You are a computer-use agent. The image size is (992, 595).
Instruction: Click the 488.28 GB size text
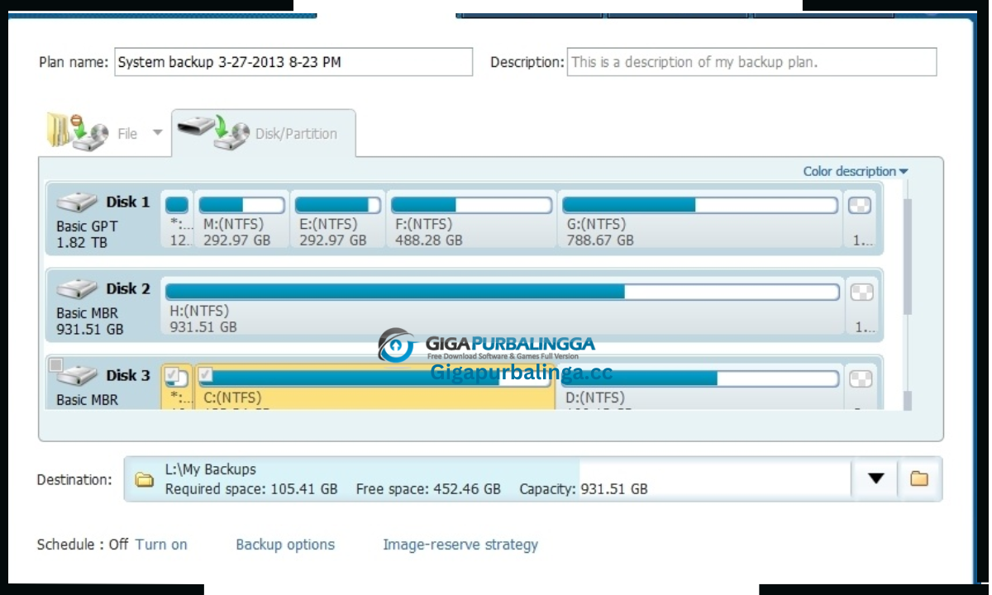428,240
